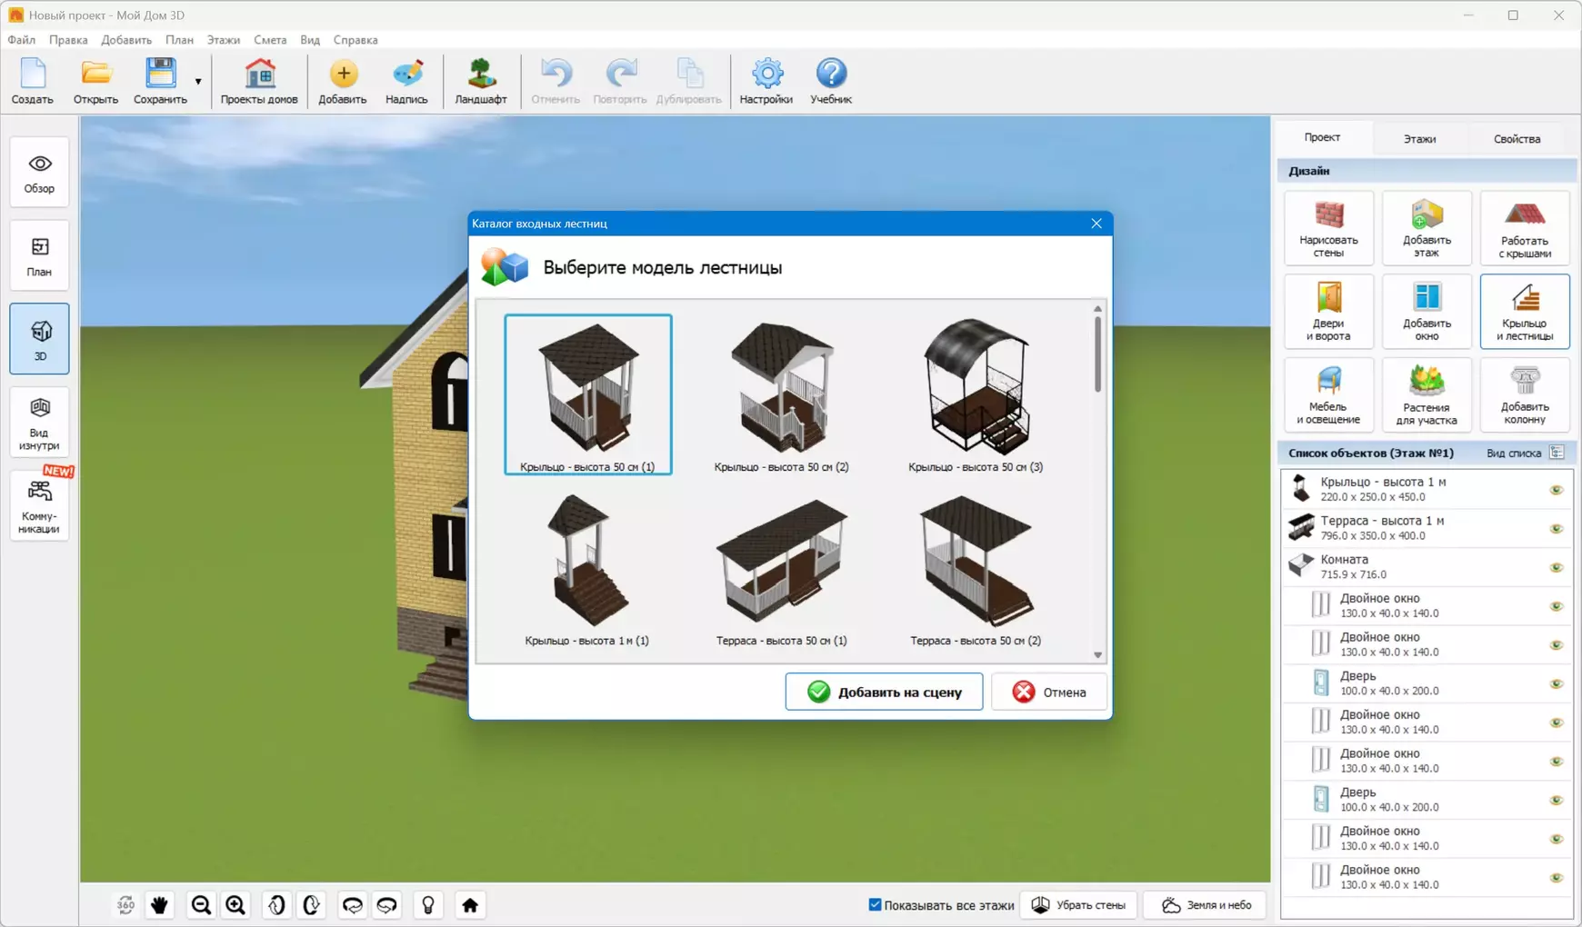Switch to the Этажи panel tab

(1419, 139)
